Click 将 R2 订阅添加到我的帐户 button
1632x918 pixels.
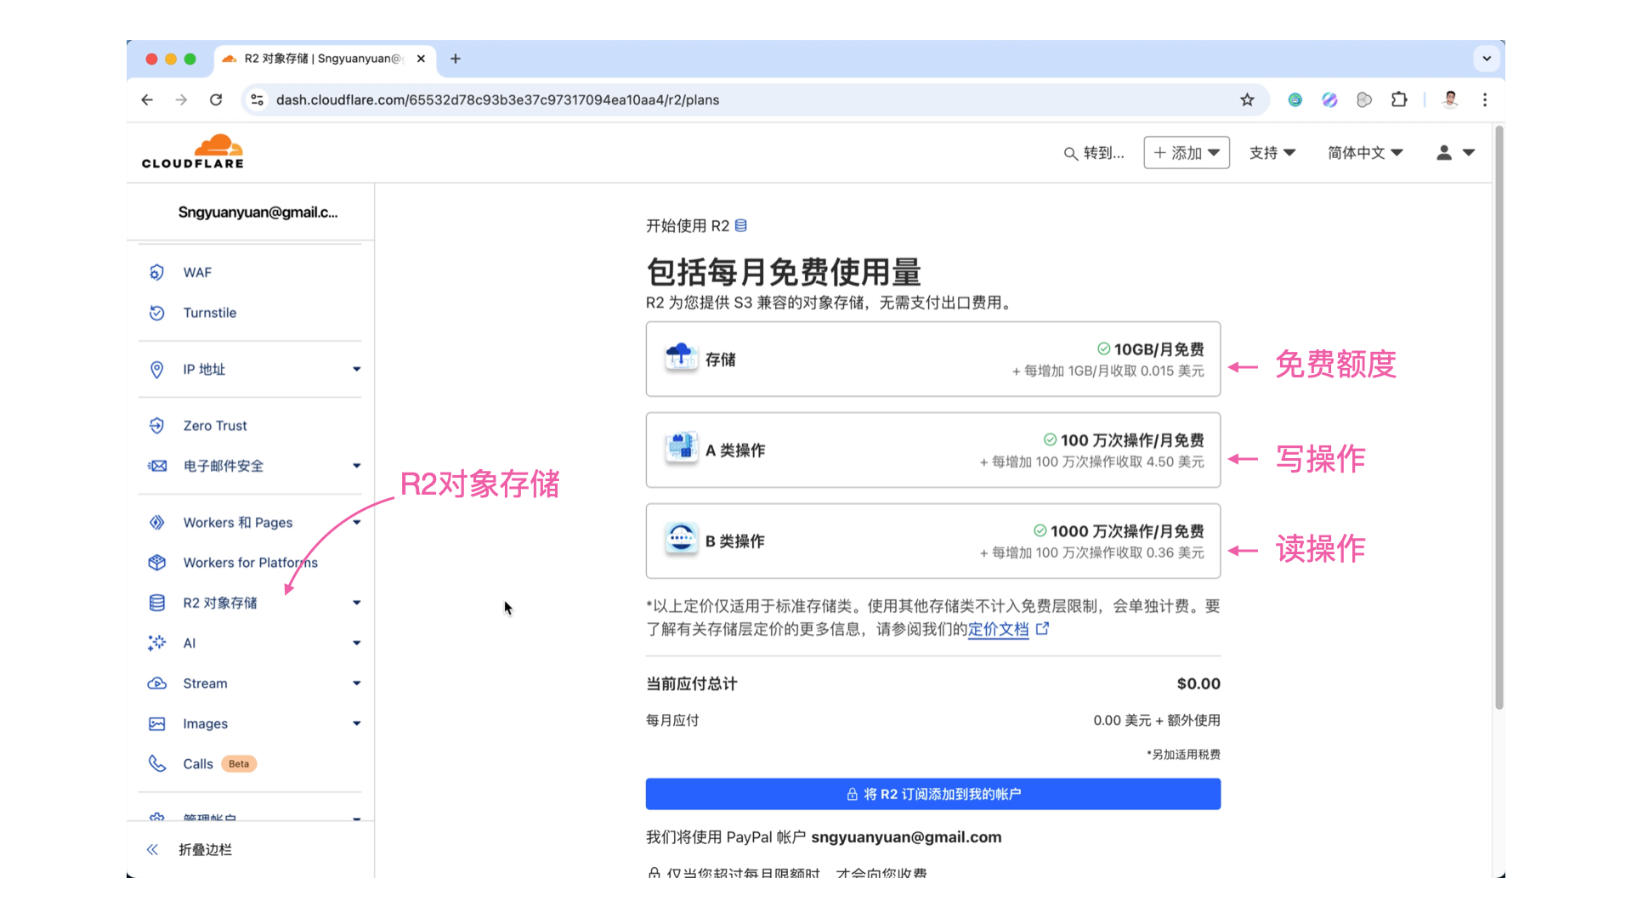[932, 794]
